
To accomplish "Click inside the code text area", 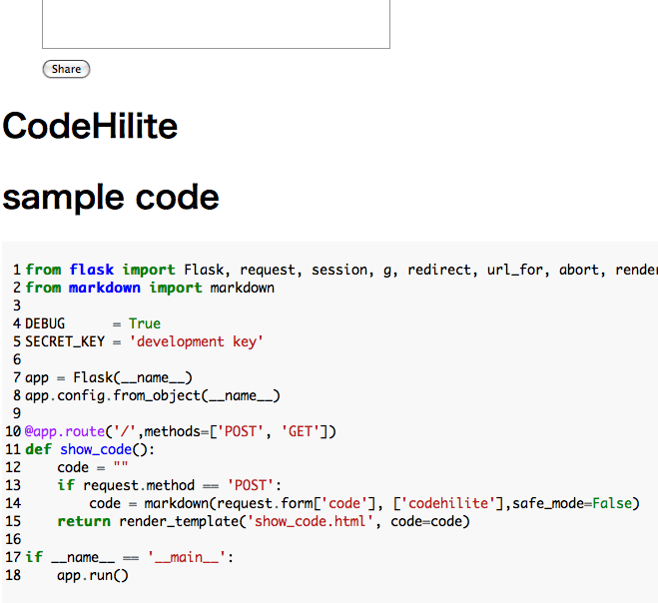I will [x=216, y=24].
